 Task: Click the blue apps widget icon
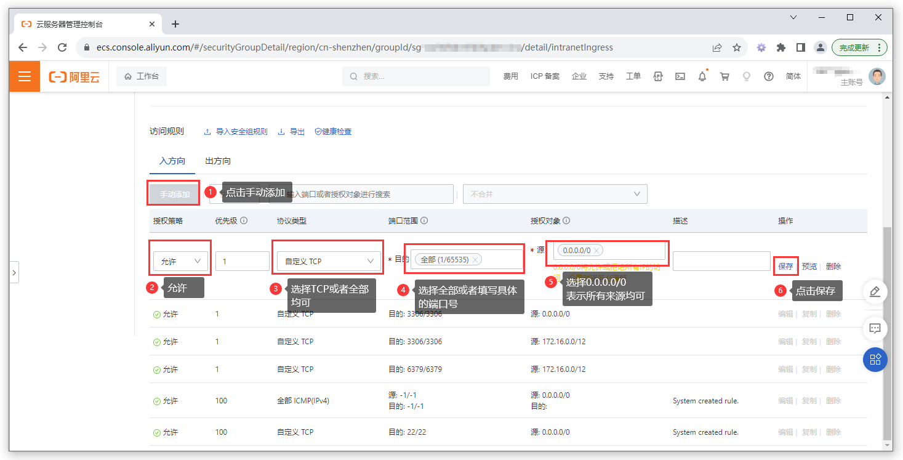coord(875,360)
